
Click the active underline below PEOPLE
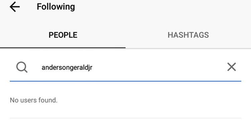(x=63, y=47)
